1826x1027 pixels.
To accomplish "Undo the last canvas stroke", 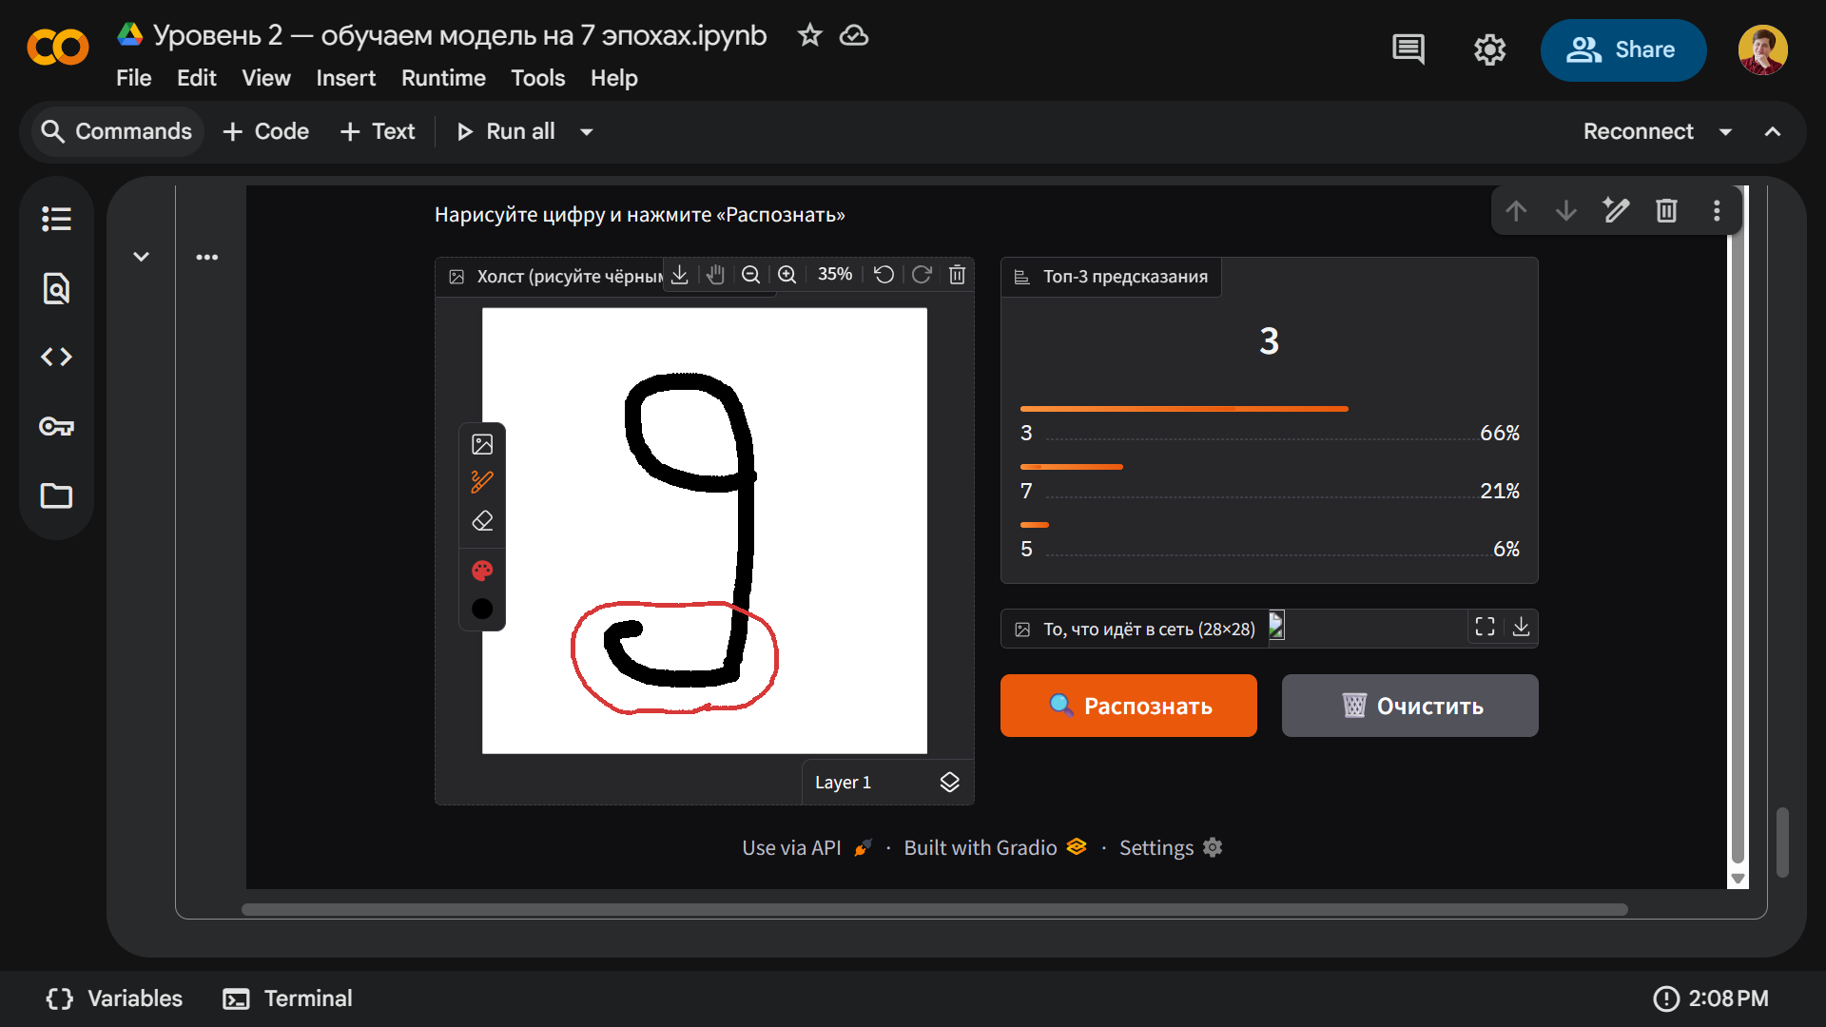I will tap(883, 274).
